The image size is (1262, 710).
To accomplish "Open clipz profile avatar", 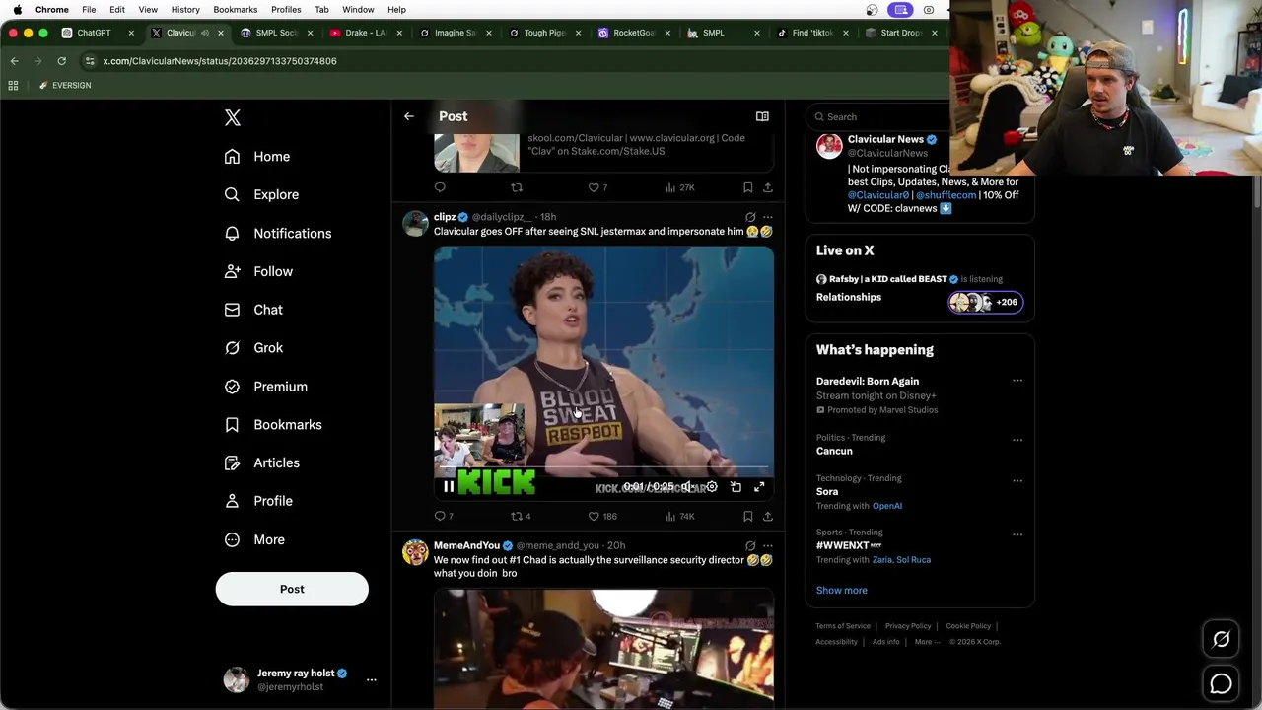I will point(415,224).
